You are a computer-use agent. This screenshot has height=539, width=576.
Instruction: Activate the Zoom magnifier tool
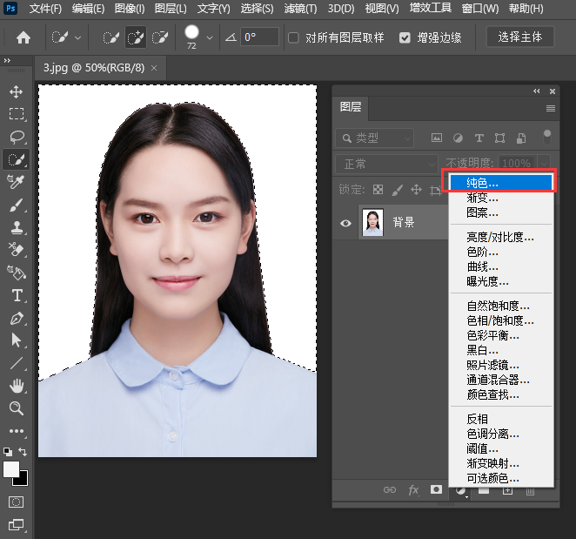(16, 408)
